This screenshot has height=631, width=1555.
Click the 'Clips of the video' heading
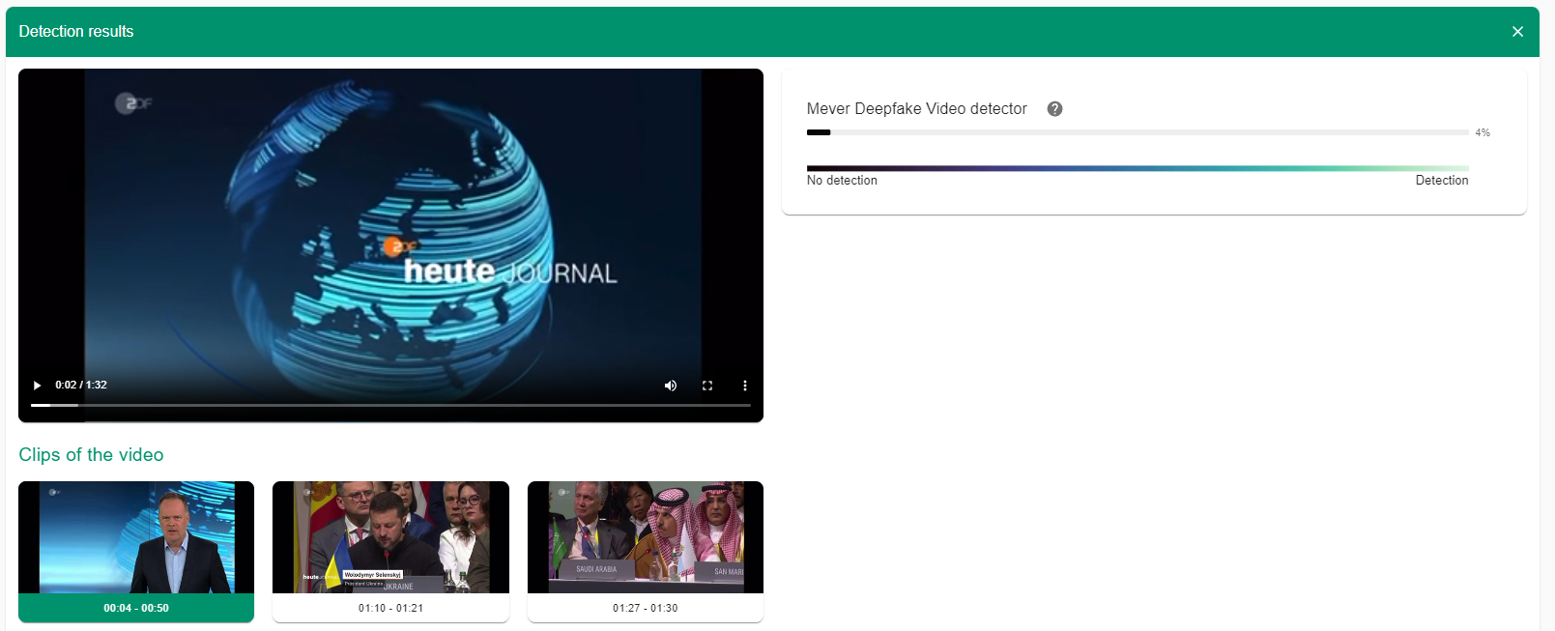(91, 455)
